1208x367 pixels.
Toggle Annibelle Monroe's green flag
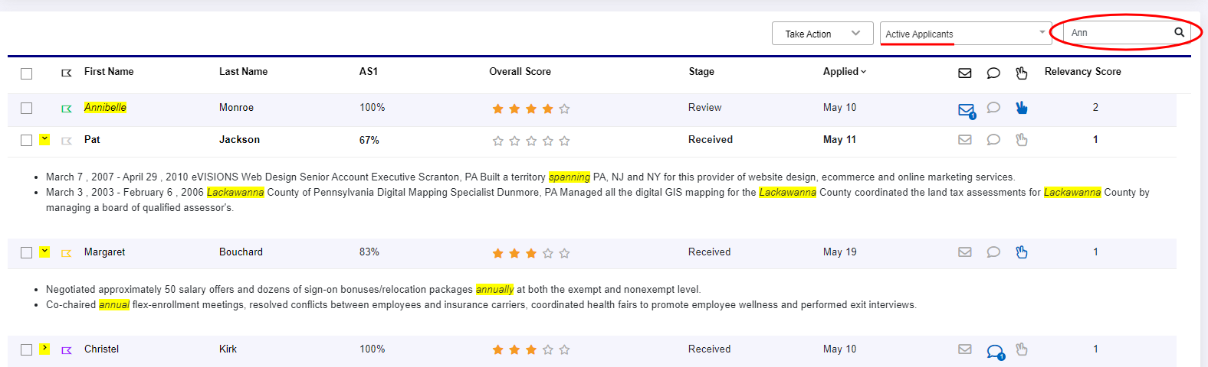click(67, 109)
